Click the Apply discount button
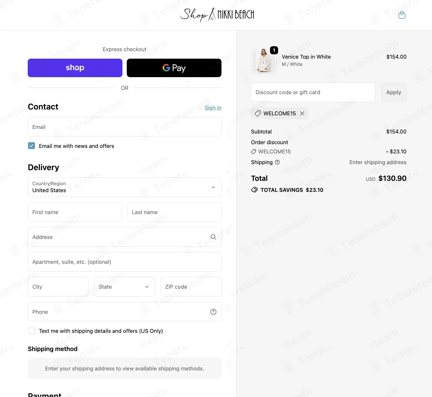Screen dimensions: 432x397 click(394, 92)
